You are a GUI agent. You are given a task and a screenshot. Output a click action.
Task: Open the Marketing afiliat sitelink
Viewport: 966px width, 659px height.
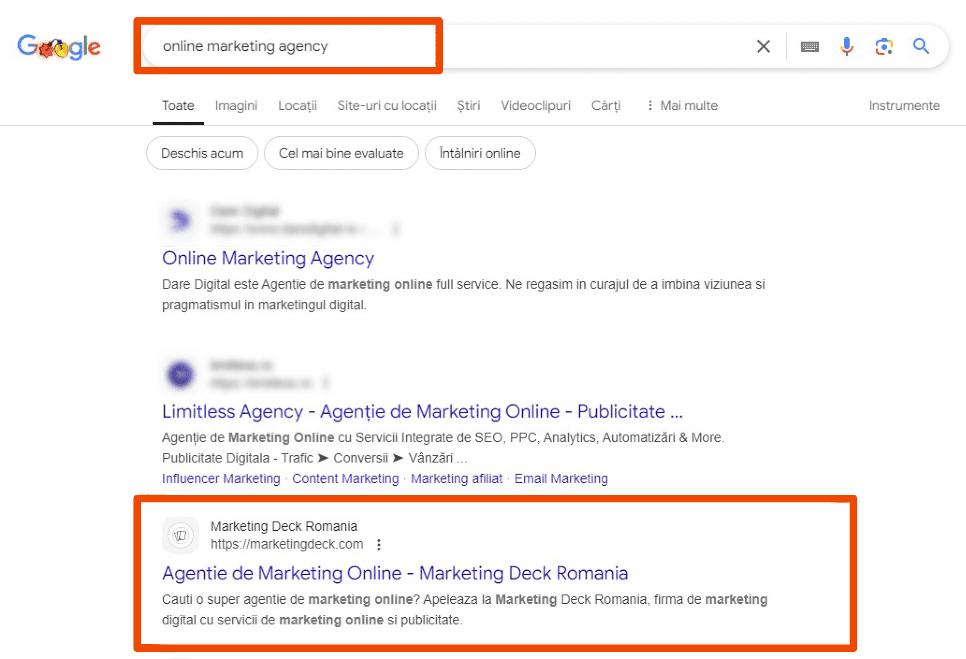(456, 478)
